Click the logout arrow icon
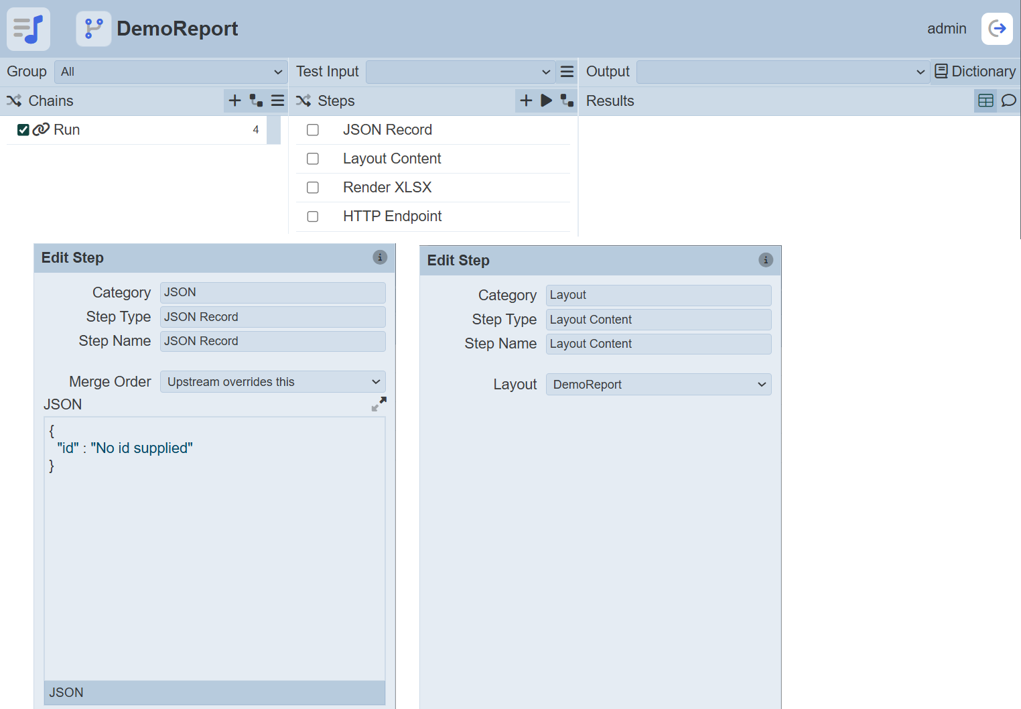Image resolution: width=1021 pixels, height=709 pixels. pyautogui.click(x=997, y=29)
